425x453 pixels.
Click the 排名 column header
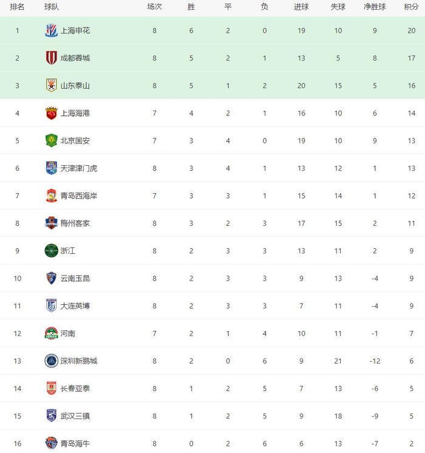18,7
